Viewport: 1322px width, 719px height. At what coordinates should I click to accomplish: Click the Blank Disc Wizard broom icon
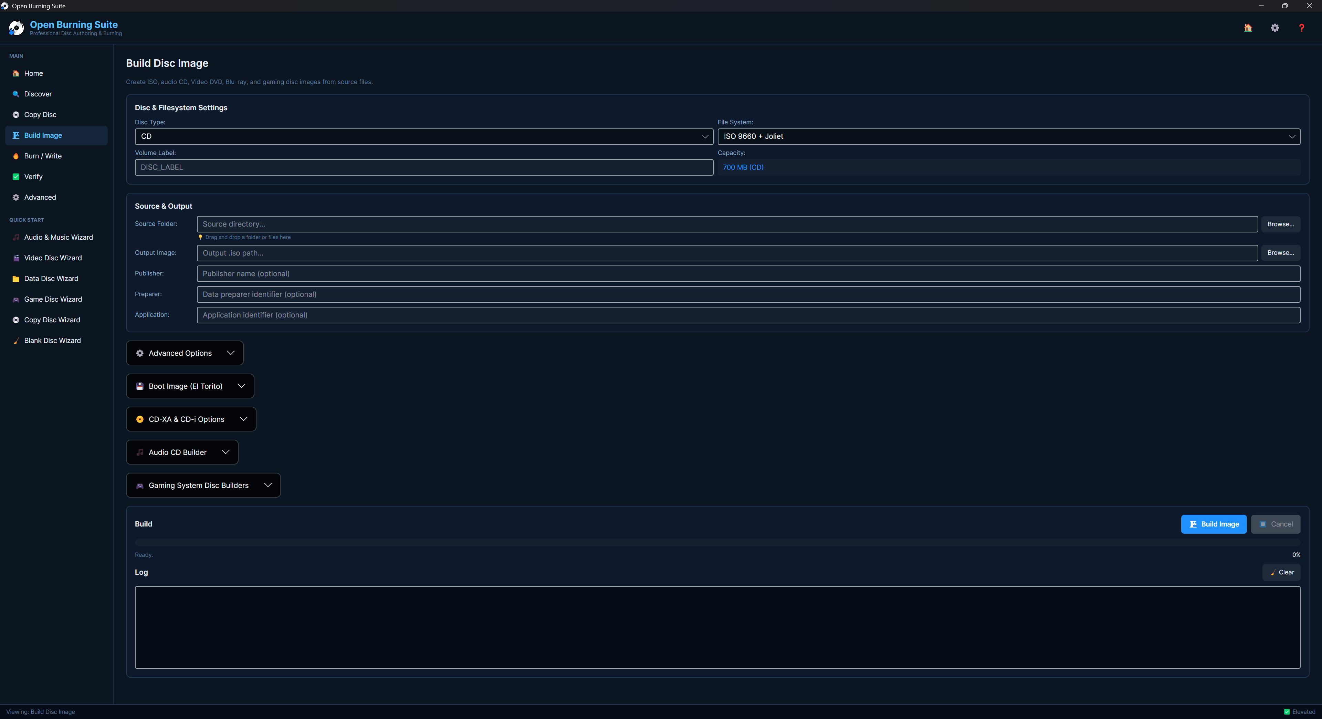(16, 341)
